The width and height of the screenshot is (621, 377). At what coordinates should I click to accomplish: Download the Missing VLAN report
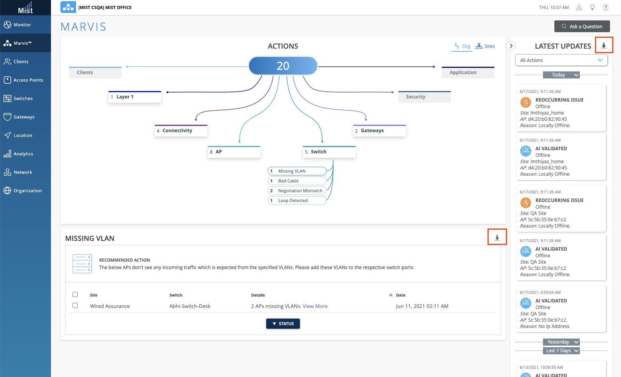click(x=497, y=238)
